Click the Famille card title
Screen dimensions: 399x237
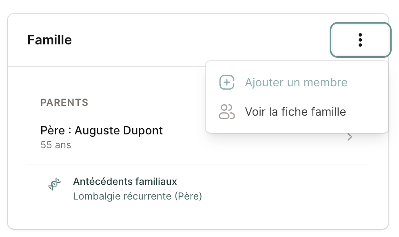click(49, 40)
